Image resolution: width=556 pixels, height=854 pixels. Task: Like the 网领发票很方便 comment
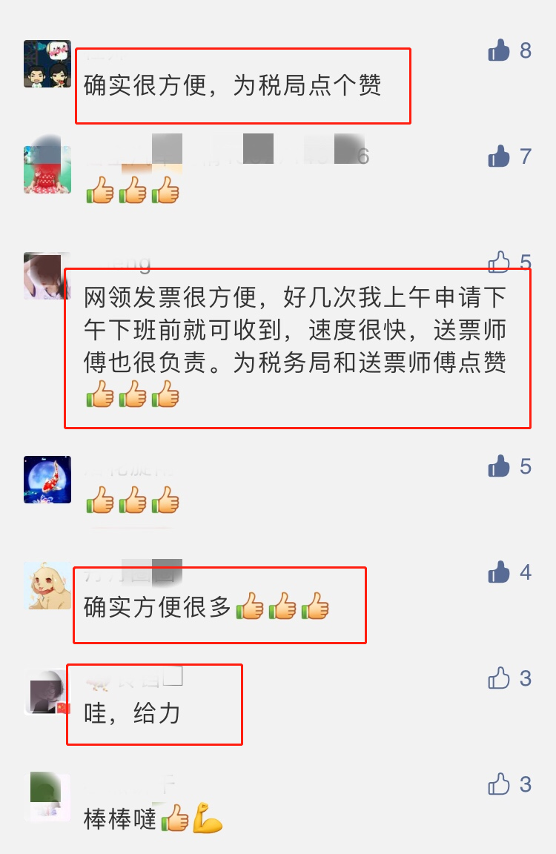498,262
